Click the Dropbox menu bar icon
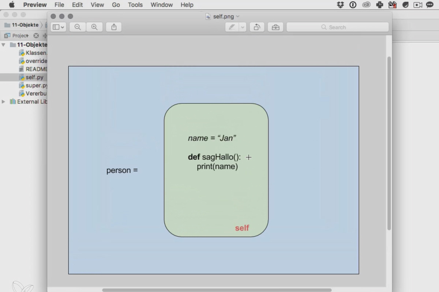 click(341, 5)
